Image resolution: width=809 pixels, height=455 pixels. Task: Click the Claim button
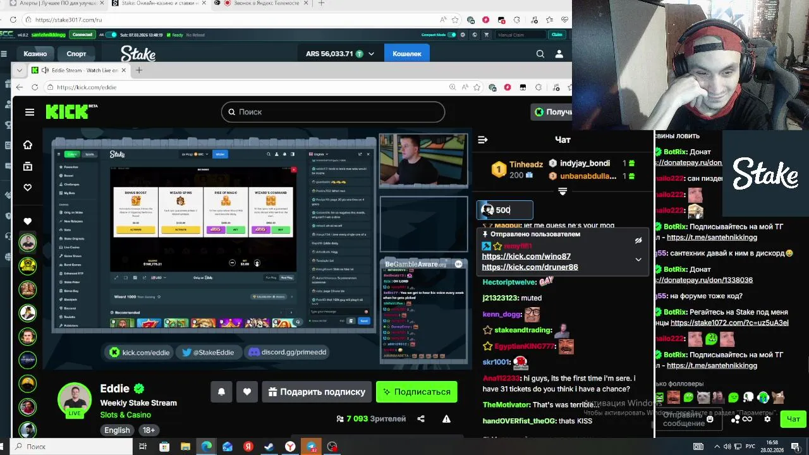point(557,35)
